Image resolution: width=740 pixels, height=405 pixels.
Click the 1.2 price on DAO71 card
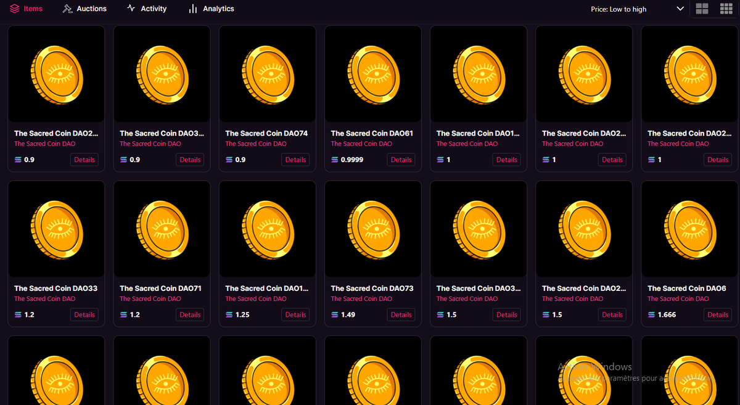pos(134,314)
